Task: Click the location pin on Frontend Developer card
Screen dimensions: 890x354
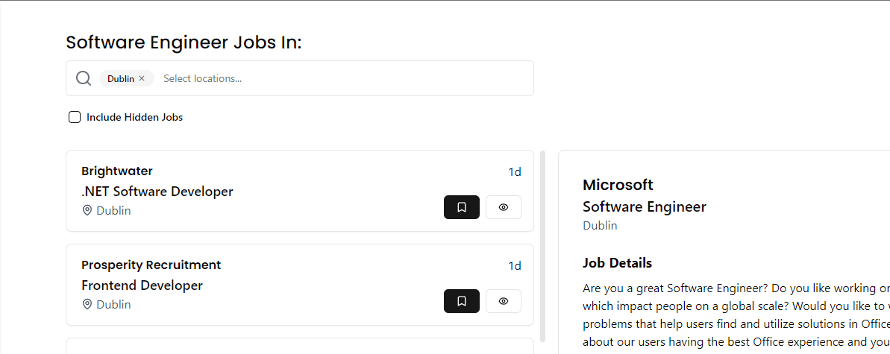Action: click(87, 304)
